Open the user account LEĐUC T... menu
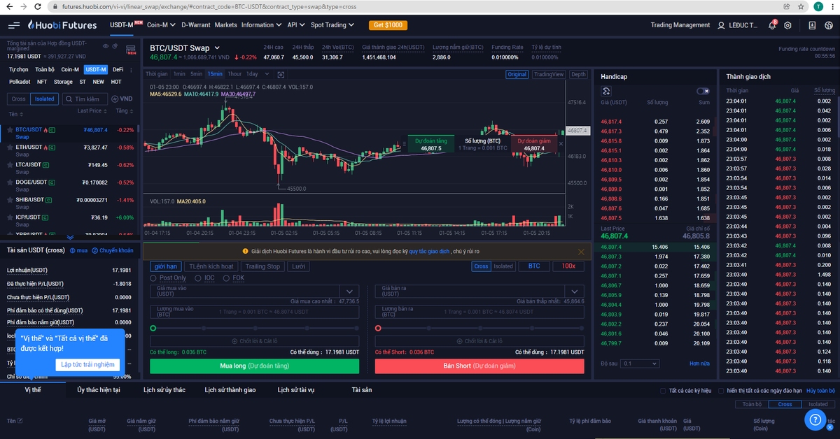Screen dimensions: 840x439 (738, 25)
